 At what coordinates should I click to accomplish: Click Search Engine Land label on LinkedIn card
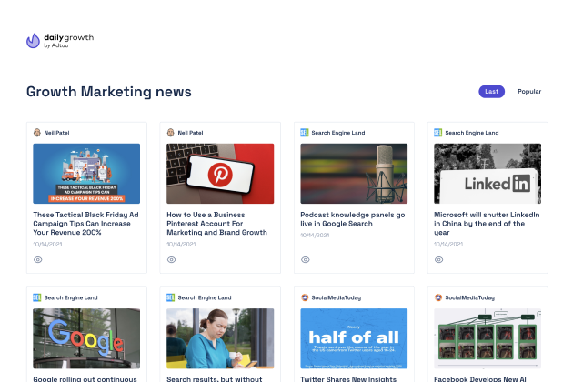coord(472,133)
